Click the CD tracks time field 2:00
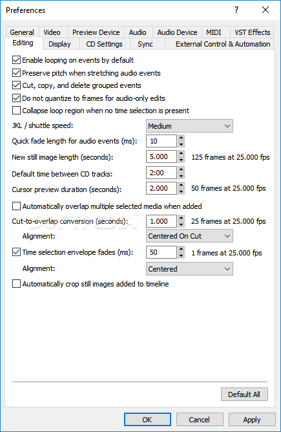Viewport: 281px width, 432px height. pos(161,173)
